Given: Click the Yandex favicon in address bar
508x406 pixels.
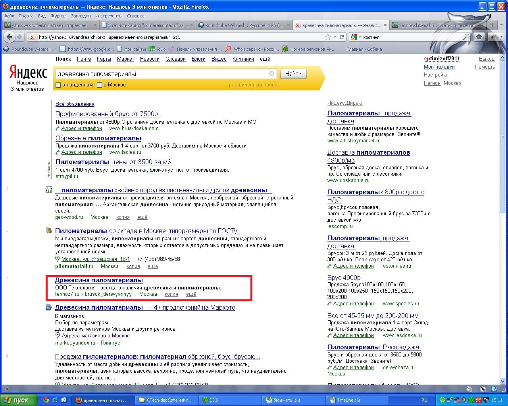Looking at the screenshot, I should (x=32, y=37).
